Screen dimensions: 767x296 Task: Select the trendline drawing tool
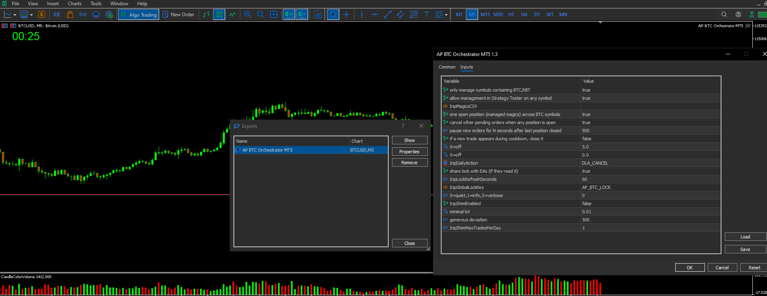[x=388, y=15]
